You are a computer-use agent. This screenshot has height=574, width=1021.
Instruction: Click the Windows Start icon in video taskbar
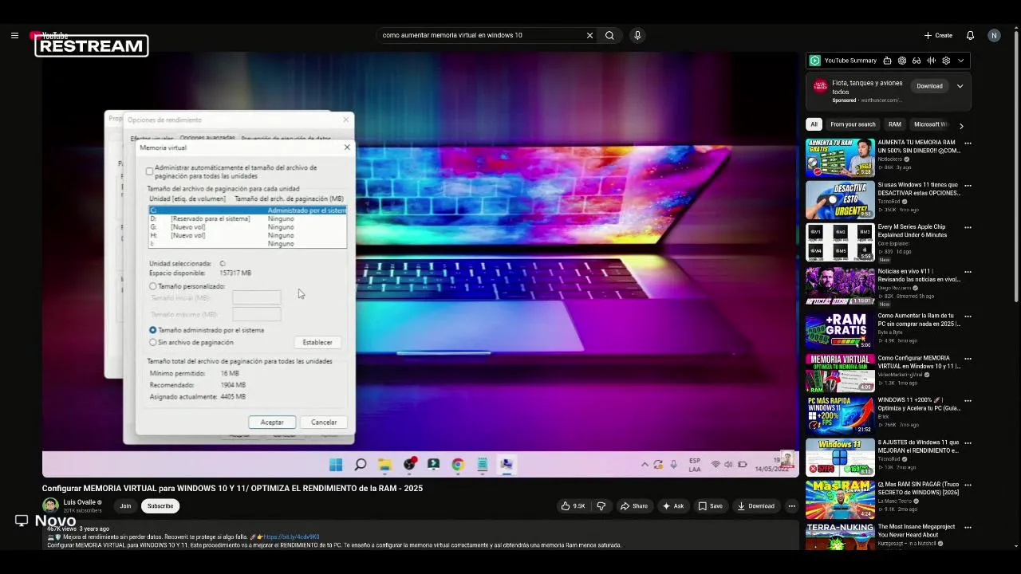[336, 465]
